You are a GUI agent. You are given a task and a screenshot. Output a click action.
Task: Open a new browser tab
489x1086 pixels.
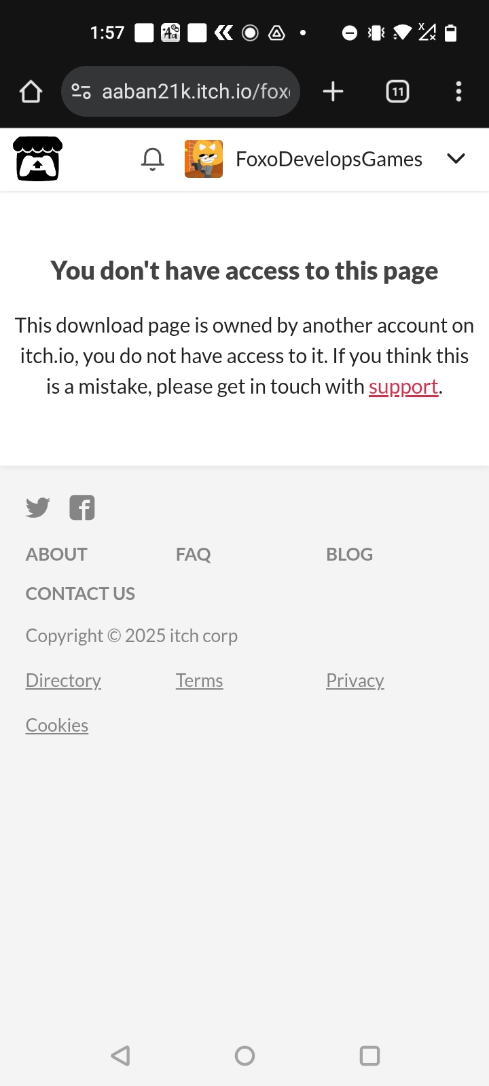(333, 92)
